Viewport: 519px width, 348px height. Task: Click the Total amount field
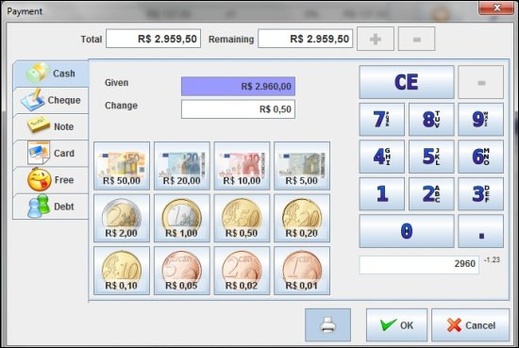pos(153,39)
